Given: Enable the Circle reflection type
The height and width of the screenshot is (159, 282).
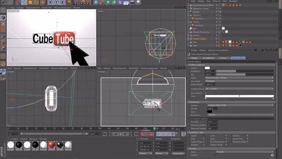Looking at the screenshot, I should [226, 136].
